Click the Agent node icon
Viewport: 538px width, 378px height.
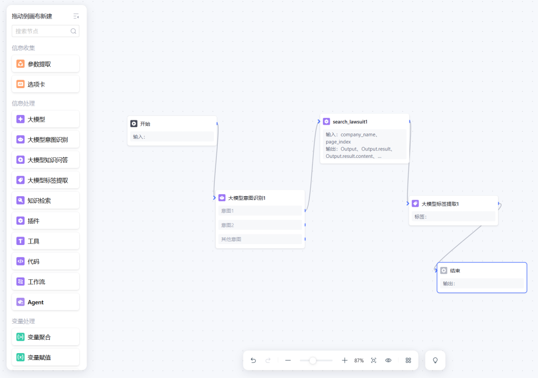coord(20,302)
